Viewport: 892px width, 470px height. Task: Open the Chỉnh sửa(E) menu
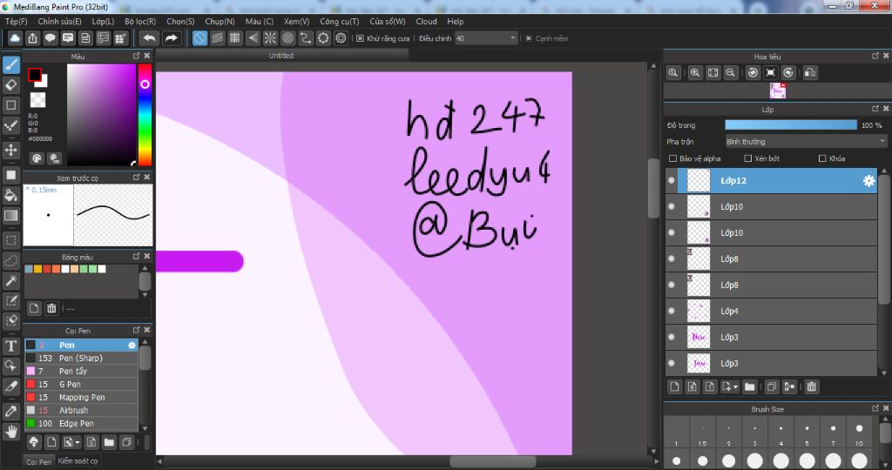coord(59,21)
